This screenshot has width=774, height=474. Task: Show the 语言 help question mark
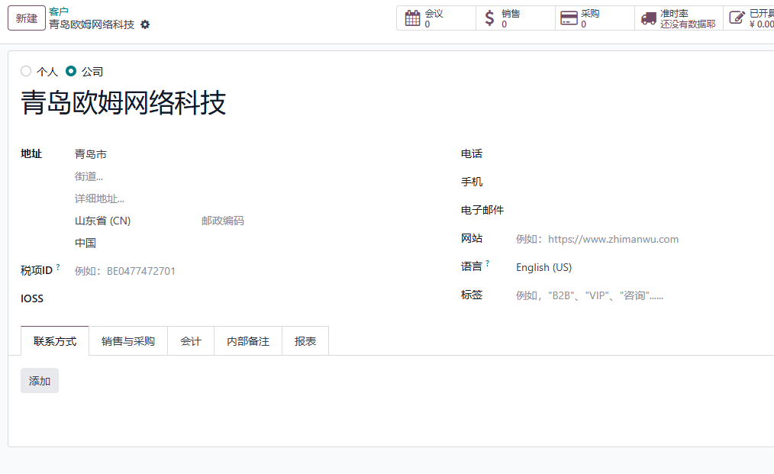pos(487,263)
